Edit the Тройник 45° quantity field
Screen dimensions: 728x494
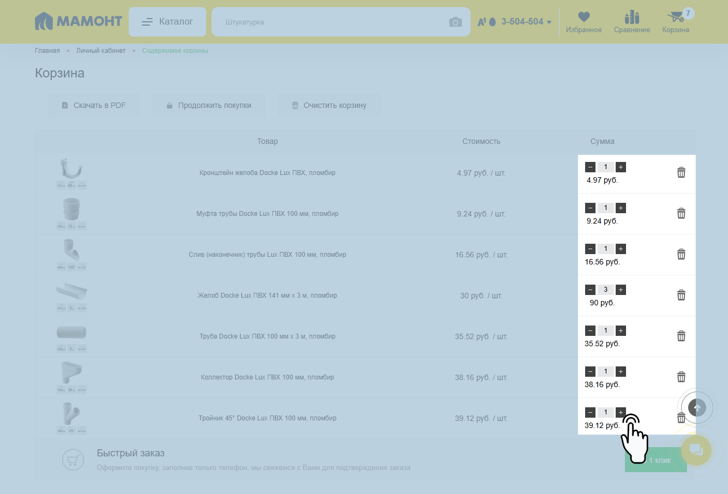(605, 413)
